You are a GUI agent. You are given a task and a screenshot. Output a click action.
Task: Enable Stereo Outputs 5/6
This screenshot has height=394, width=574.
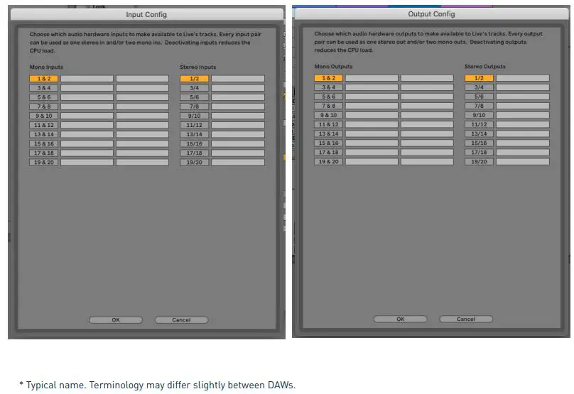[x=480, y=97]
